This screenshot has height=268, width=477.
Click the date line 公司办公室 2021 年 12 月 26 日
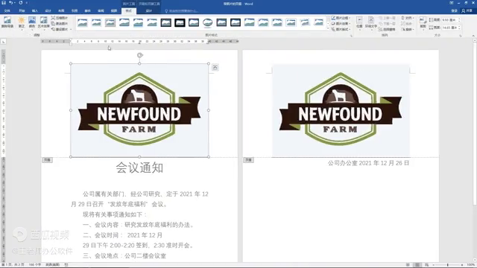pos(368,163)
